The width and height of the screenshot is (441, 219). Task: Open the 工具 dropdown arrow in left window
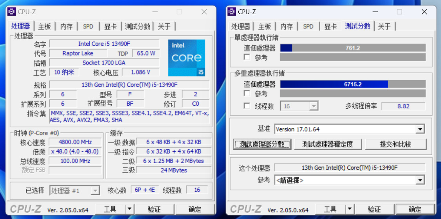(129, 209)
